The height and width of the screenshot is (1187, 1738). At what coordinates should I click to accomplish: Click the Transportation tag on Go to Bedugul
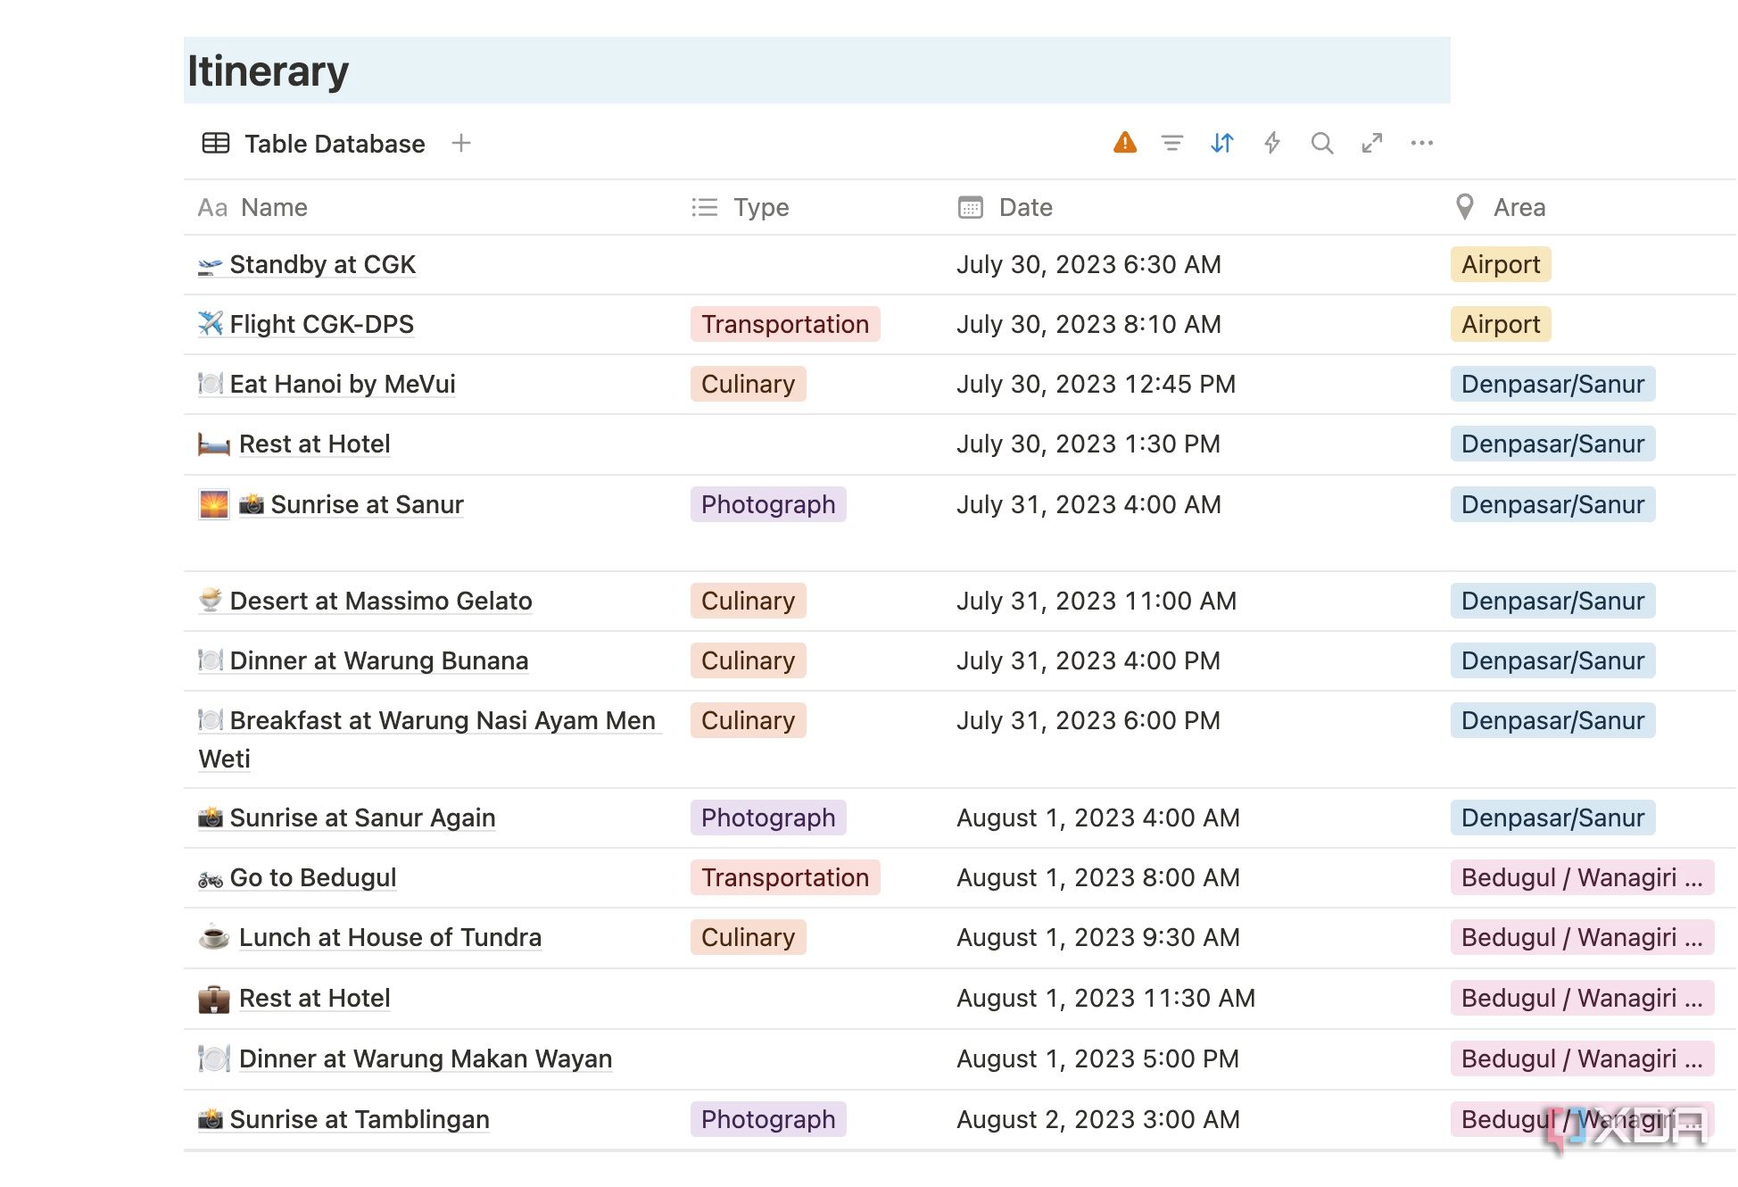click(785, 877)
